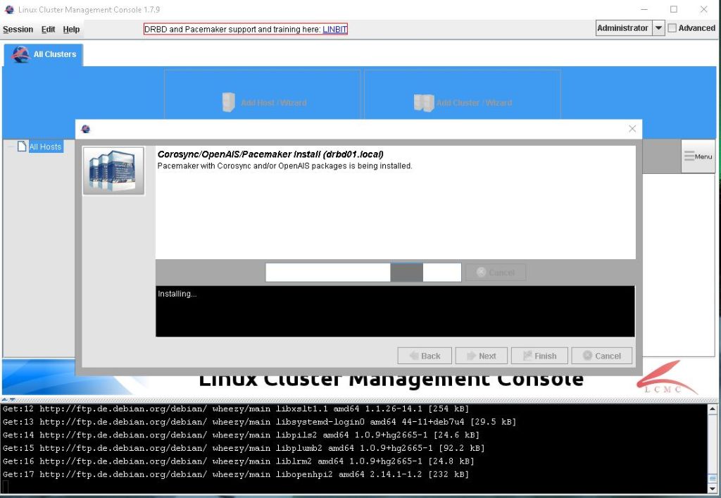Viewport: 721px width, 498px height.
Task: Open the Edit menu
Action: pyautogui.click(x=48, y=30)
